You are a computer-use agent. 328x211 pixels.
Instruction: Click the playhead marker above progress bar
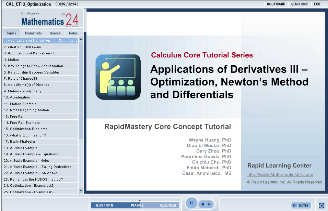(140, 200)
